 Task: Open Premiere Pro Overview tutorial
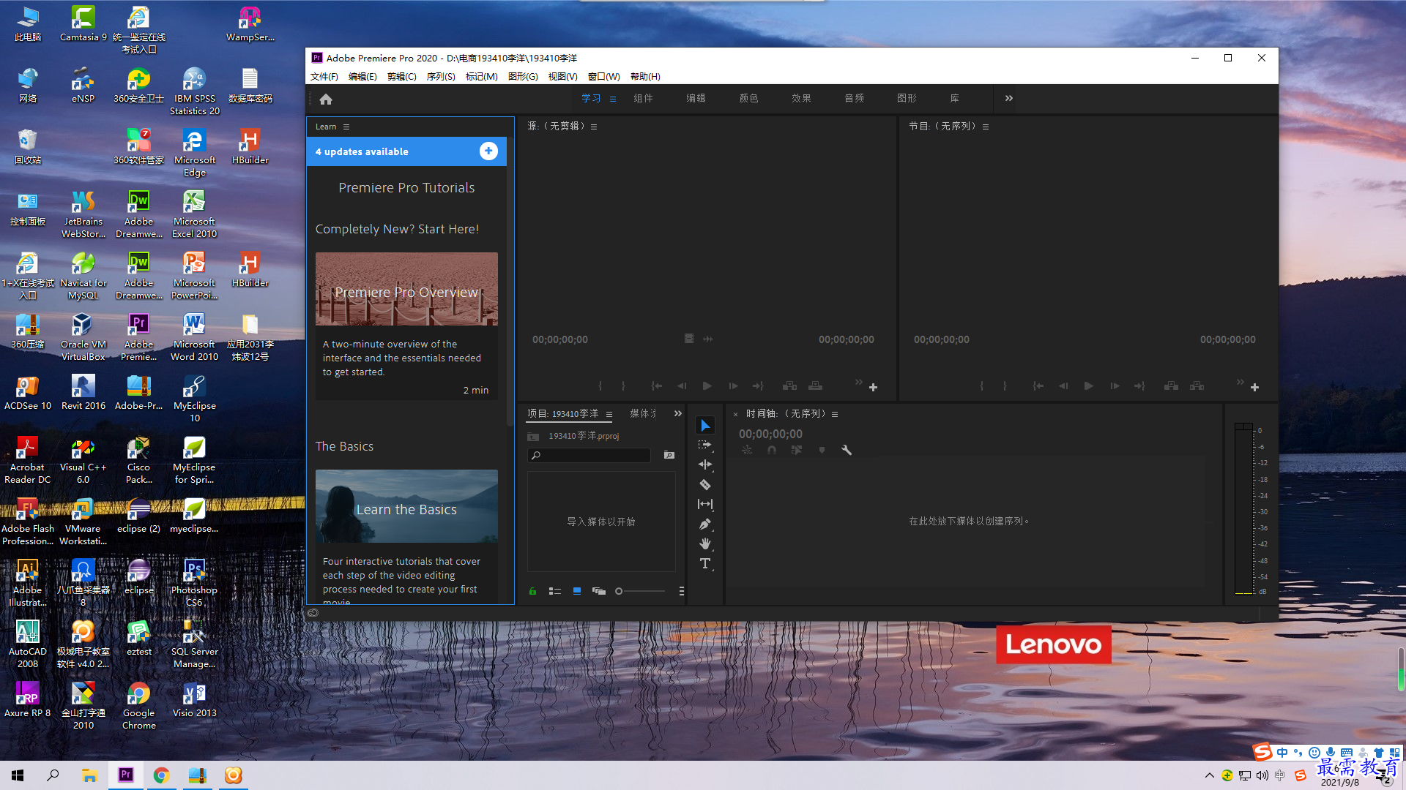coord(406,289)
